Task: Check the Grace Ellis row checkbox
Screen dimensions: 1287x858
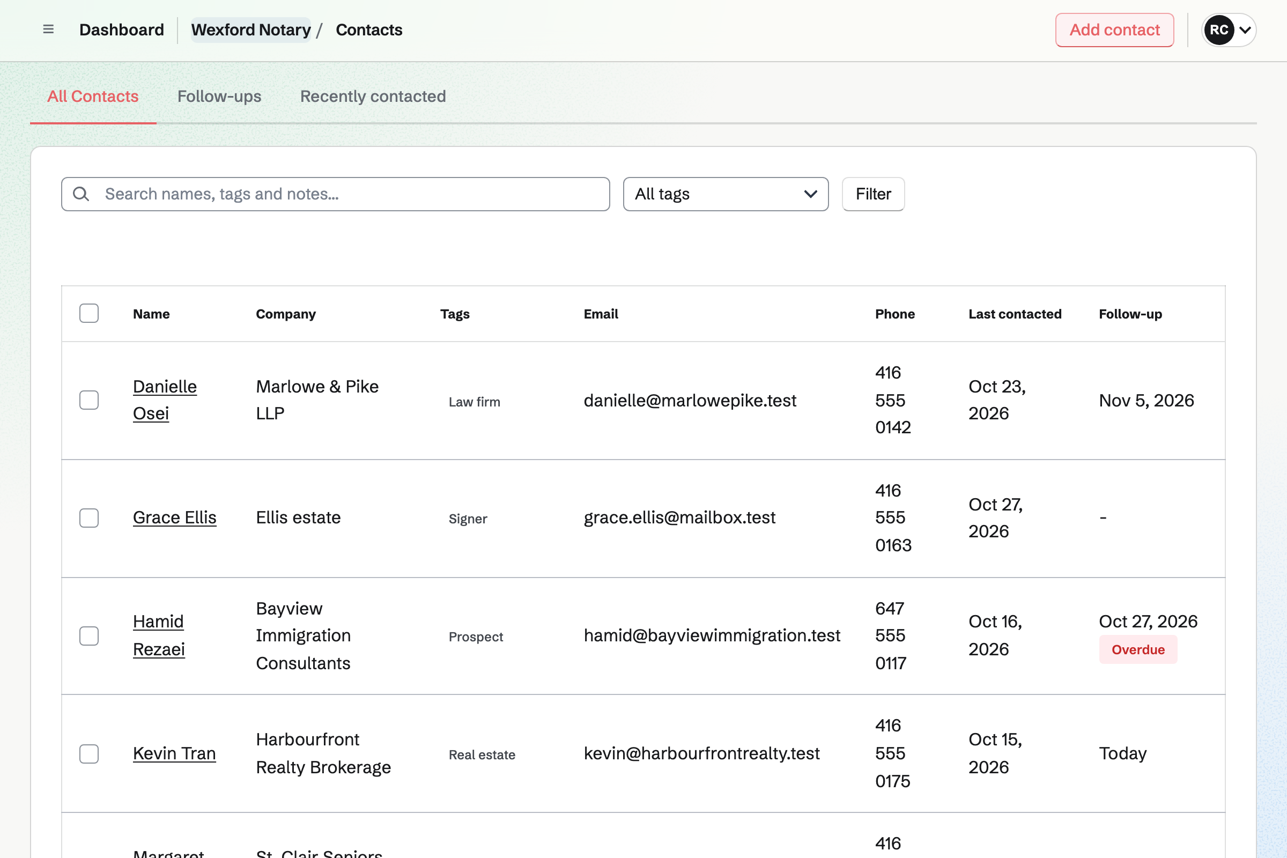Action: tap(88, 517)
